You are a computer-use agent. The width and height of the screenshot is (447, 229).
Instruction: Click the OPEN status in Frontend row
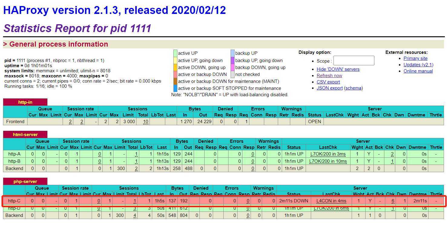(x=314, y=122)
